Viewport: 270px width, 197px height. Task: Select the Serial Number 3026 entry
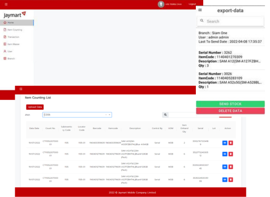pyautogui.click(x=230, y=80)
